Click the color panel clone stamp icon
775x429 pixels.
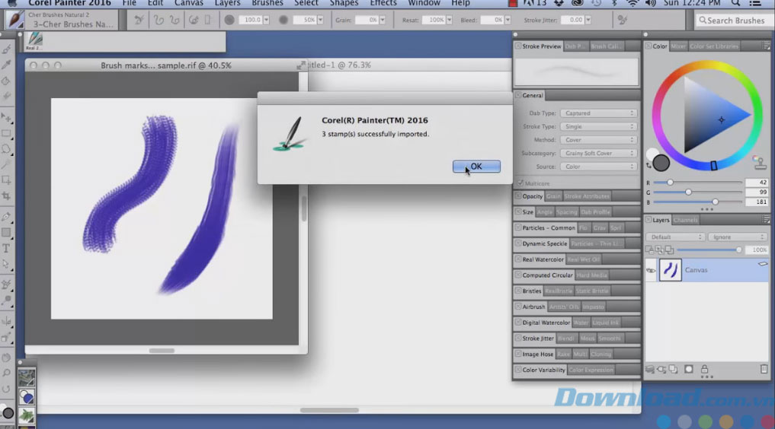coord(759,162)
